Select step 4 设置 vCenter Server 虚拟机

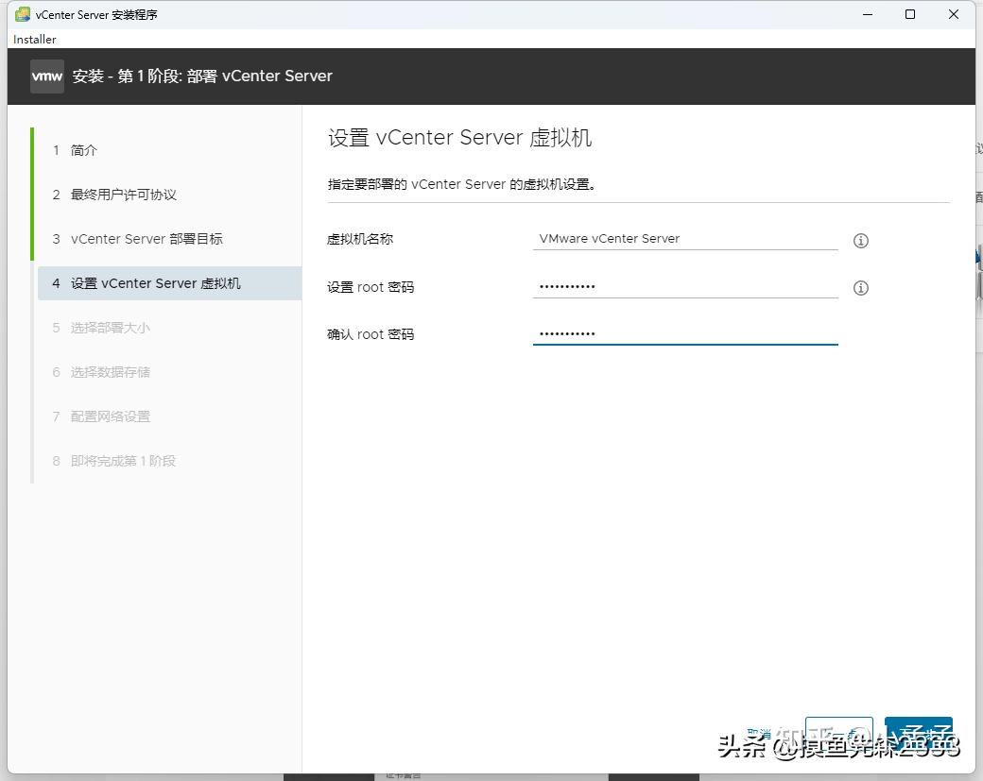169,283
